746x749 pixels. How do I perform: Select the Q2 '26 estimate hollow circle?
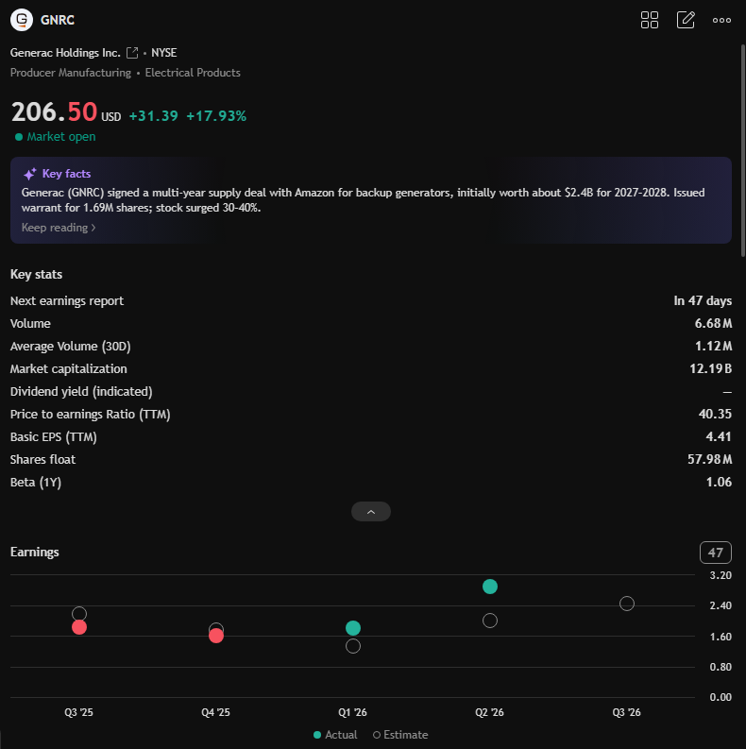point(490,621)
